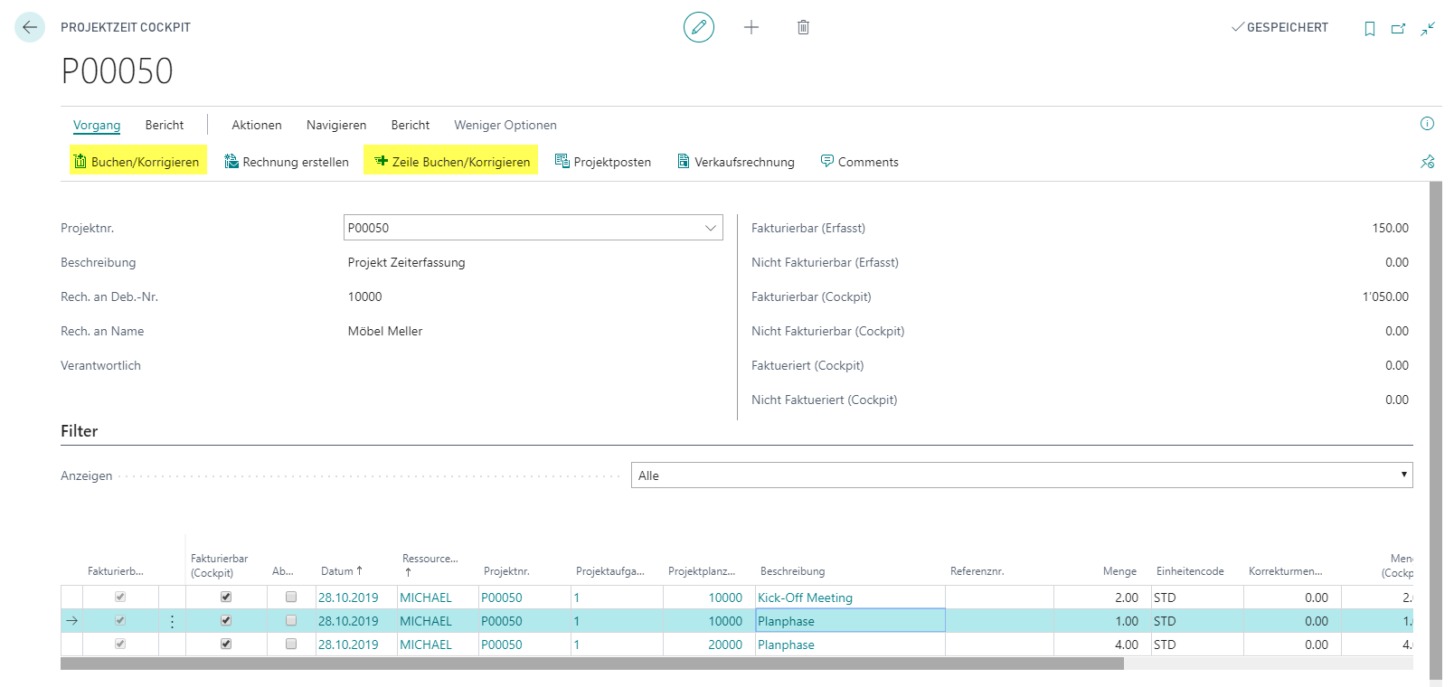Toggle Ab... checkbox in Planphase 20000 row

point(291,644)
